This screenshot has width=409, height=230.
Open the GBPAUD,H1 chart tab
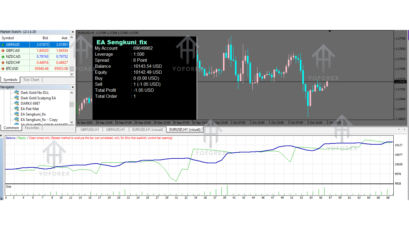(115, 130)
